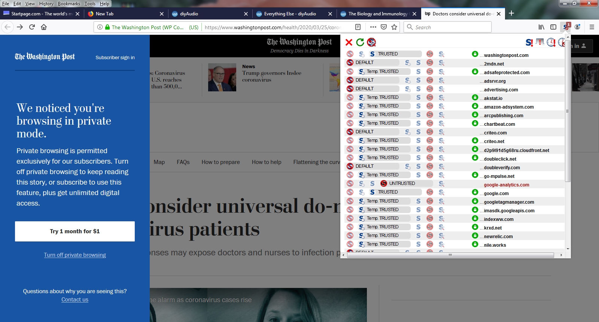The image size is (599, 322).
Task: Toggle HTTPS-only lock for washingtonpost.com
Action: [475, 54]
